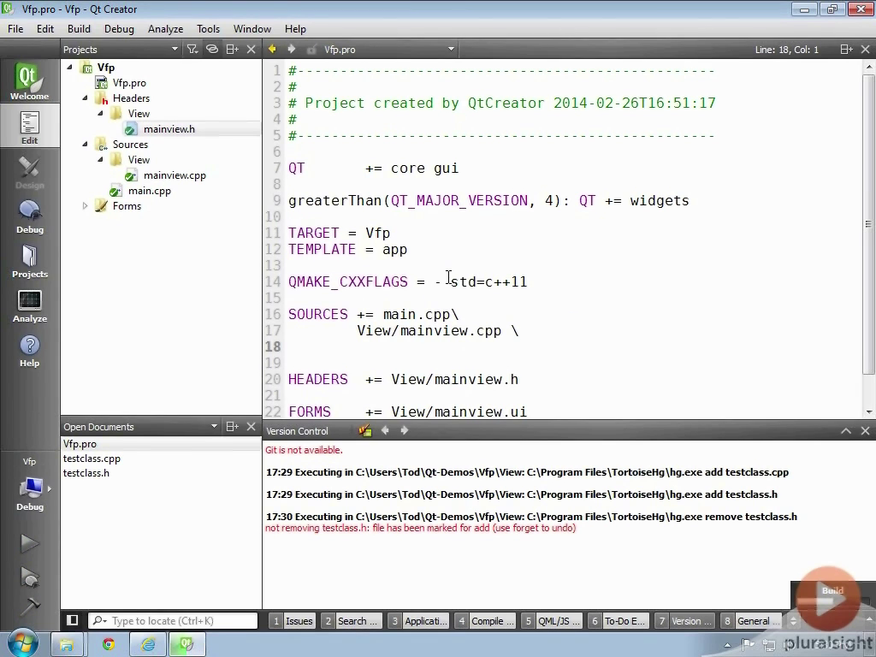The height and width of the screenshot is (657, 876).
Task: Toggle synchronize with editor link icon
Action: click(212, 49)
